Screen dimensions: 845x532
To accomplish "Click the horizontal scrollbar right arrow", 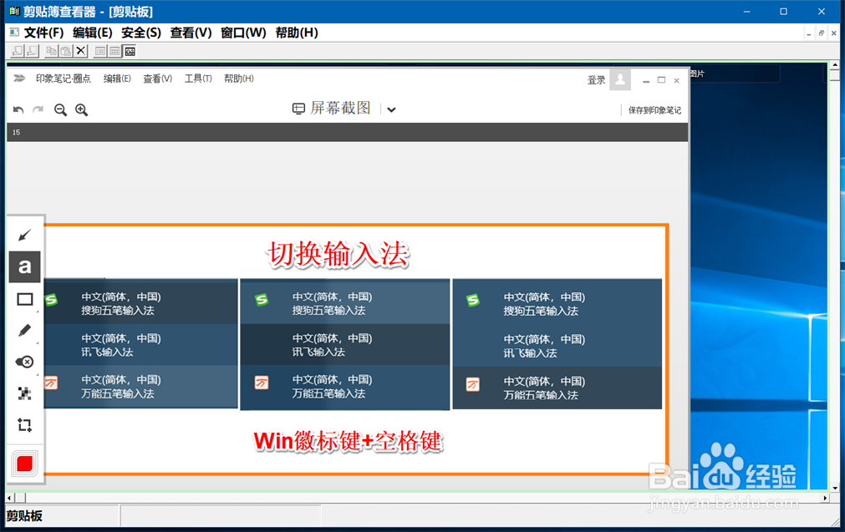I will tap(825, 498).
